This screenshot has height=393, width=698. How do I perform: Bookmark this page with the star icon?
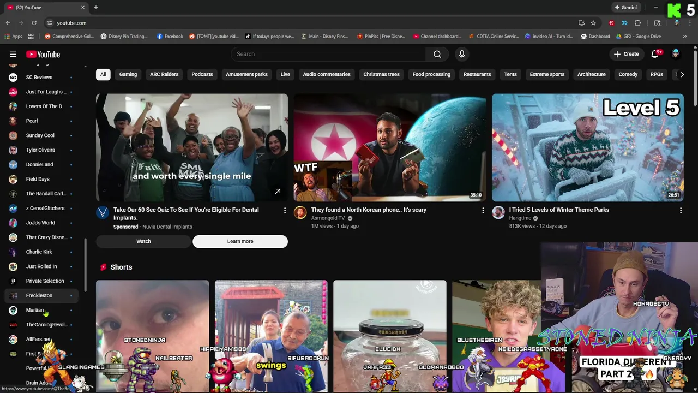coord(593,23)
